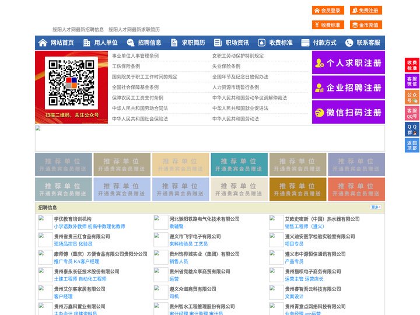This screenshot has width=420, height=315.
Task: Click the orange 收费标准 button at top
Action: tap(328, 25)
